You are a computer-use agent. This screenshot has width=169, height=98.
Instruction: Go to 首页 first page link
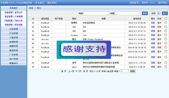[64, 71]
